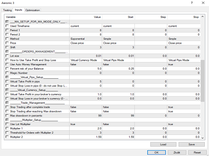Click the Variable column header

pyautogui.click(x=37, y=17)
